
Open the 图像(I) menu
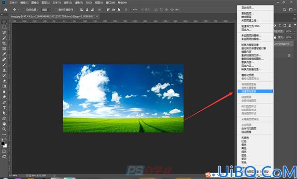35,2
